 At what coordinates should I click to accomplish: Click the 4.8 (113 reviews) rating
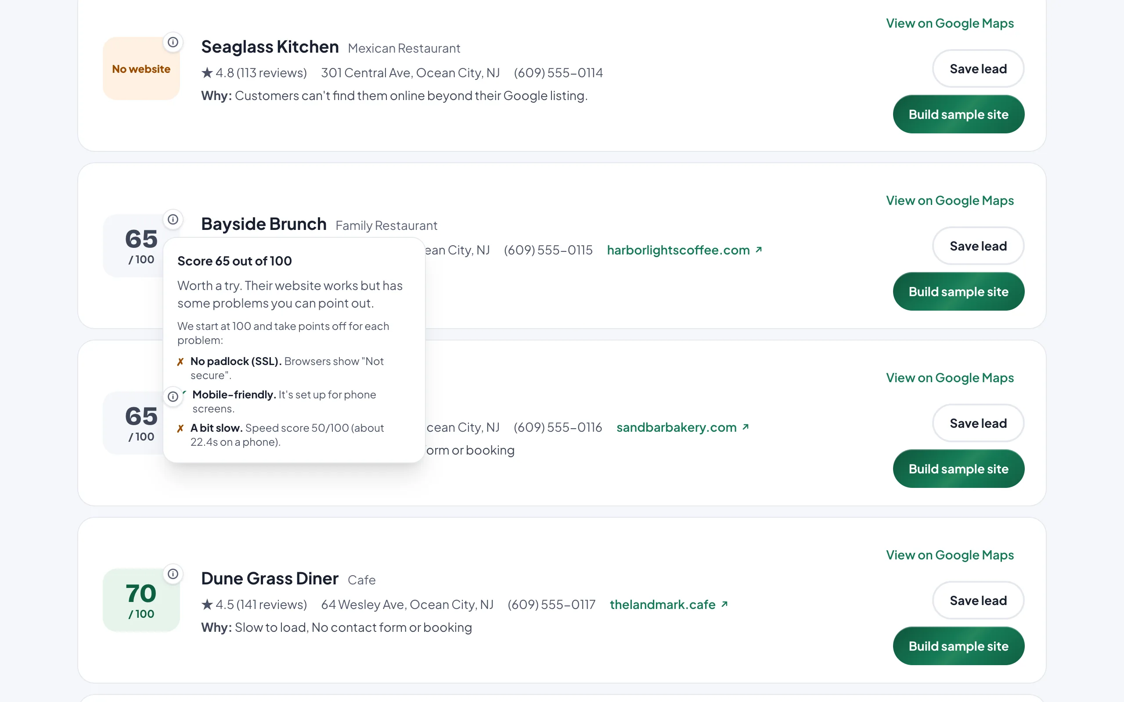click(x=254, y=73)
